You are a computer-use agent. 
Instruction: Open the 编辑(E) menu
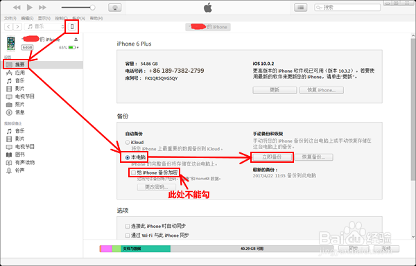(27, 18)
